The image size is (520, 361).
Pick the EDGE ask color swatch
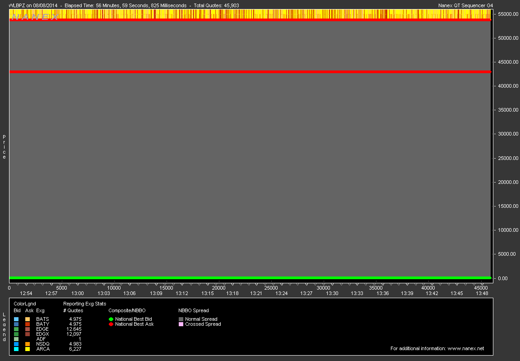point(28,329)
